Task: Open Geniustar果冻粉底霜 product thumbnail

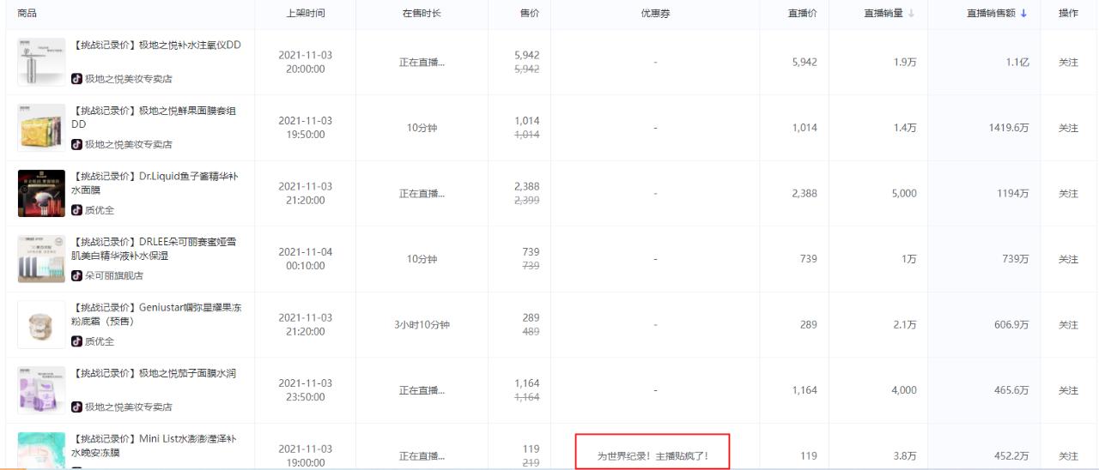Action: click(x=41, y=324)
